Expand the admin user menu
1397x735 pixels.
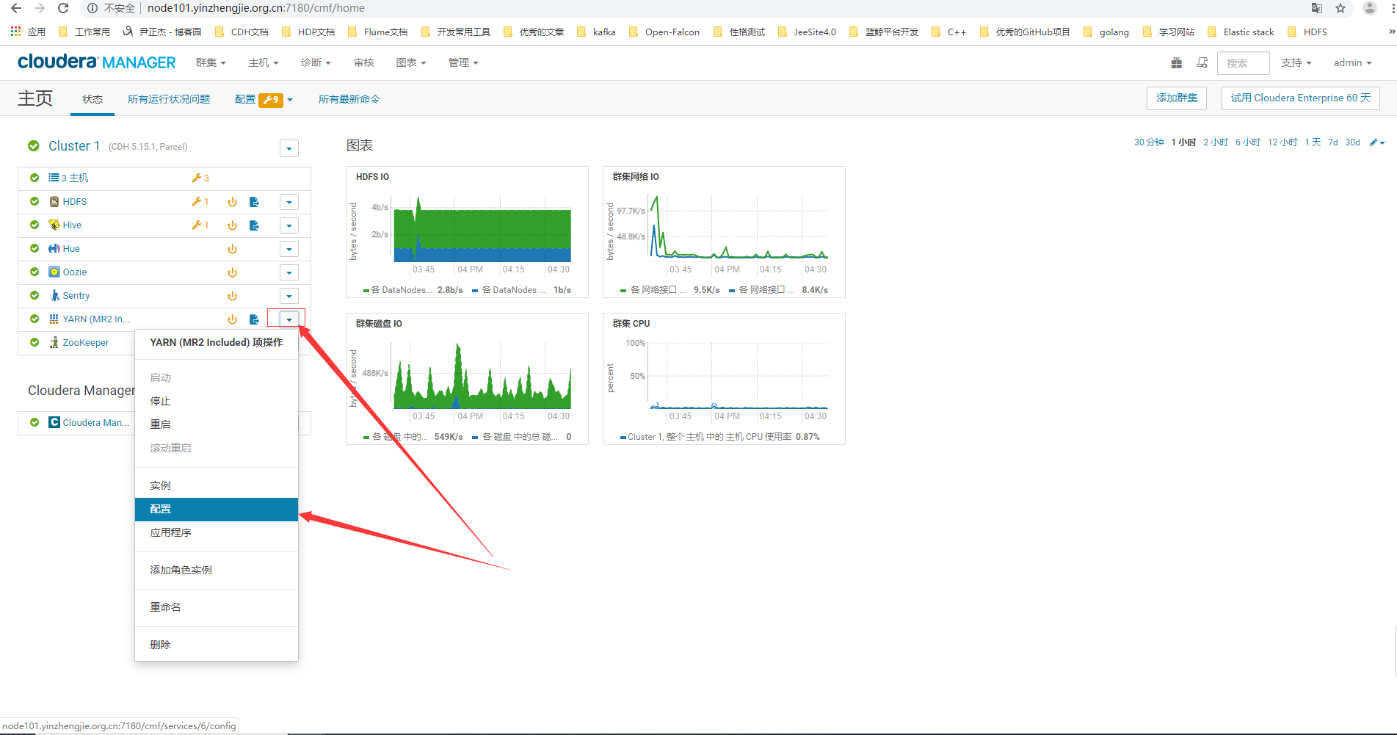tap(1352, 62)
